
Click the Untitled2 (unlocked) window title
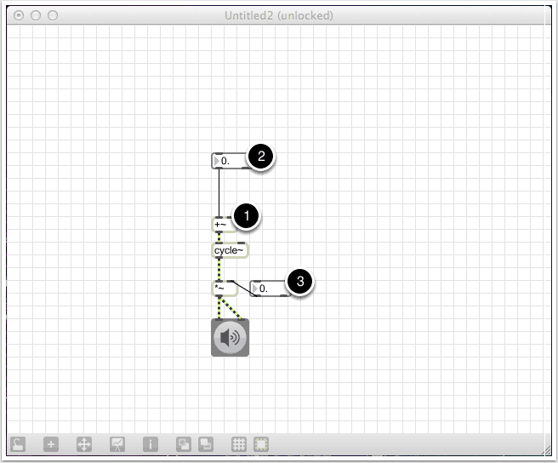point(278,15)
